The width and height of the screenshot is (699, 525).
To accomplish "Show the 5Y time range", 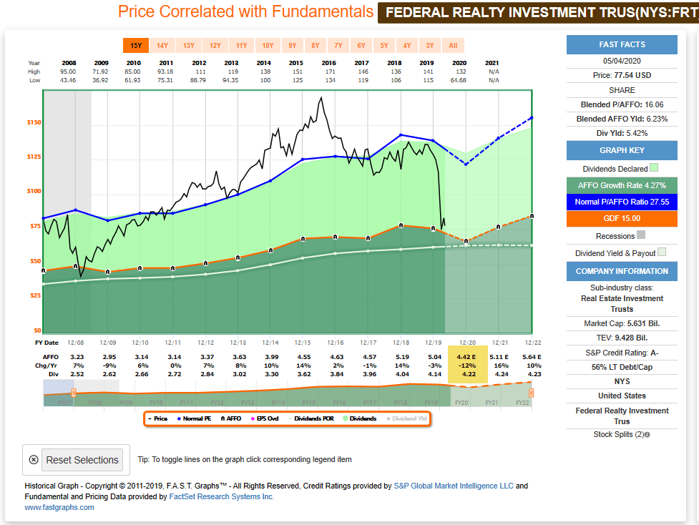I will point(383,46).
